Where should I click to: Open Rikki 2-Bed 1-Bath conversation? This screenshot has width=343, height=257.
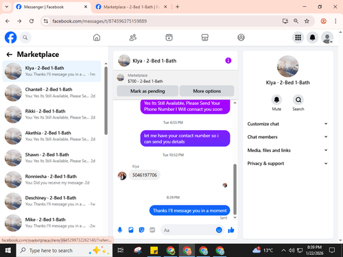pos(51,114)
